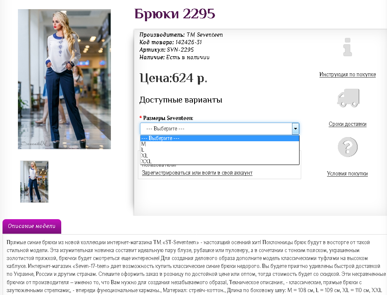Pick the highlighted --- Выберите --- option
387x295 pixels.
[x=220, y=138]
